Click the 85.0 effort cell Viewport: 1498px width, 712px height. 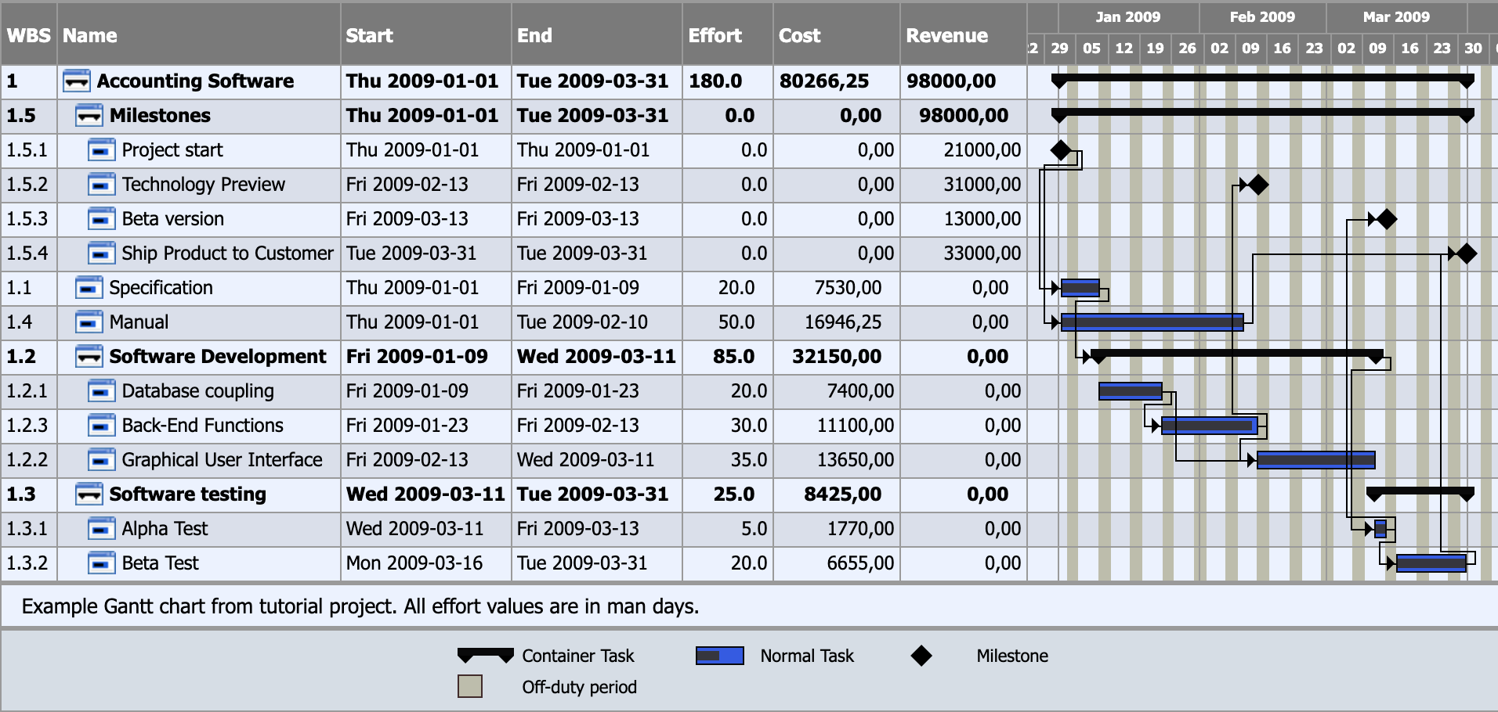(x=728, y=356)
